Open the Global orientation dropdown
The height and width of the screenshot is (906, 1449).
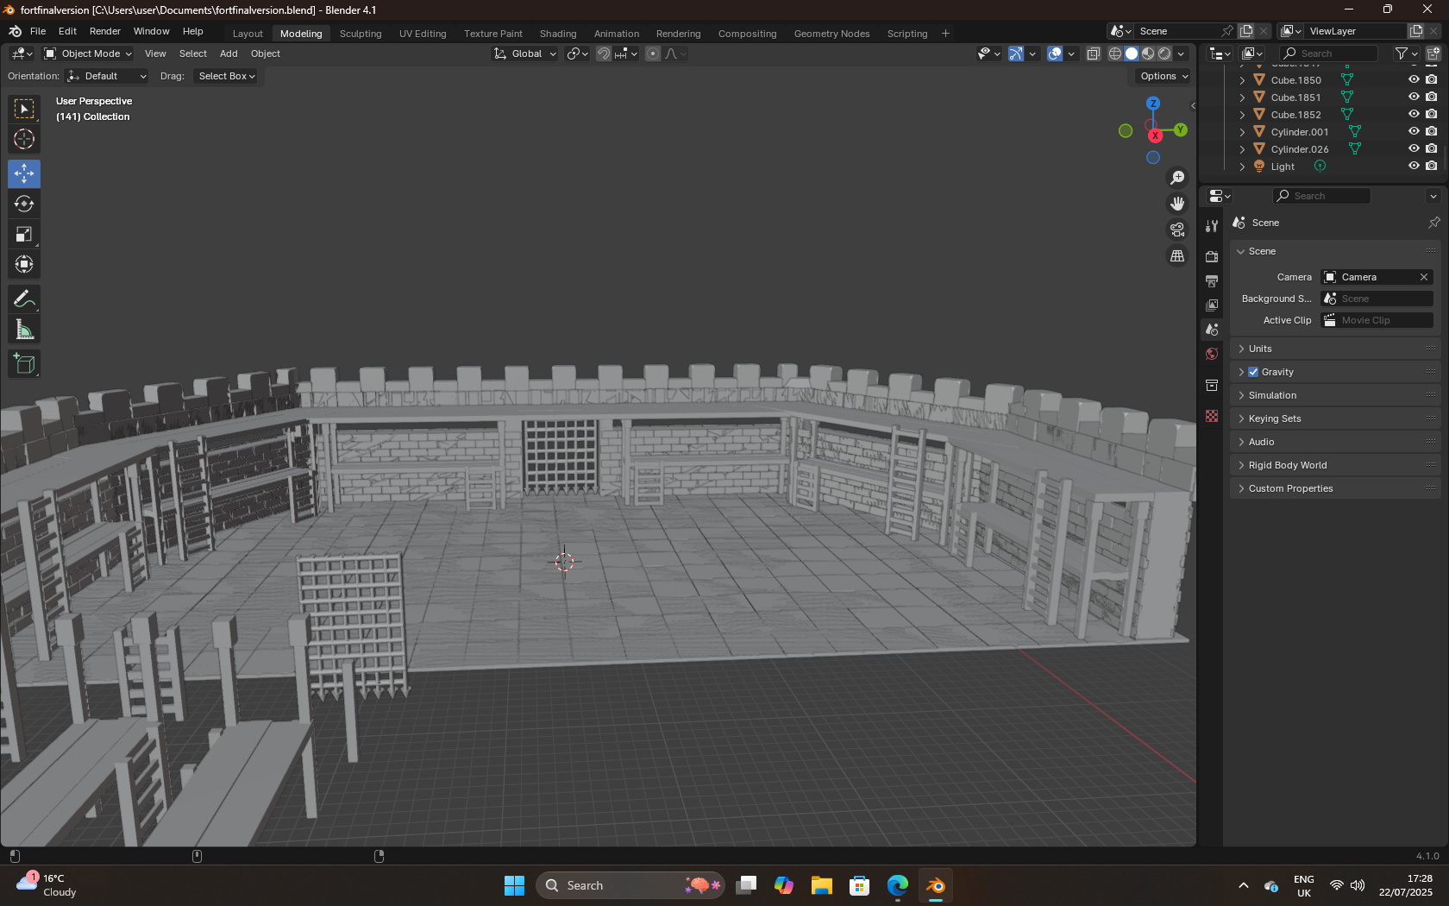[524, 53]
